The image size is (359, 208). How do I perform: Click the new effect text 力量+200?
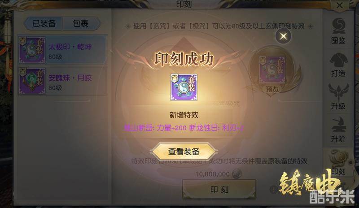coord(171,128)
